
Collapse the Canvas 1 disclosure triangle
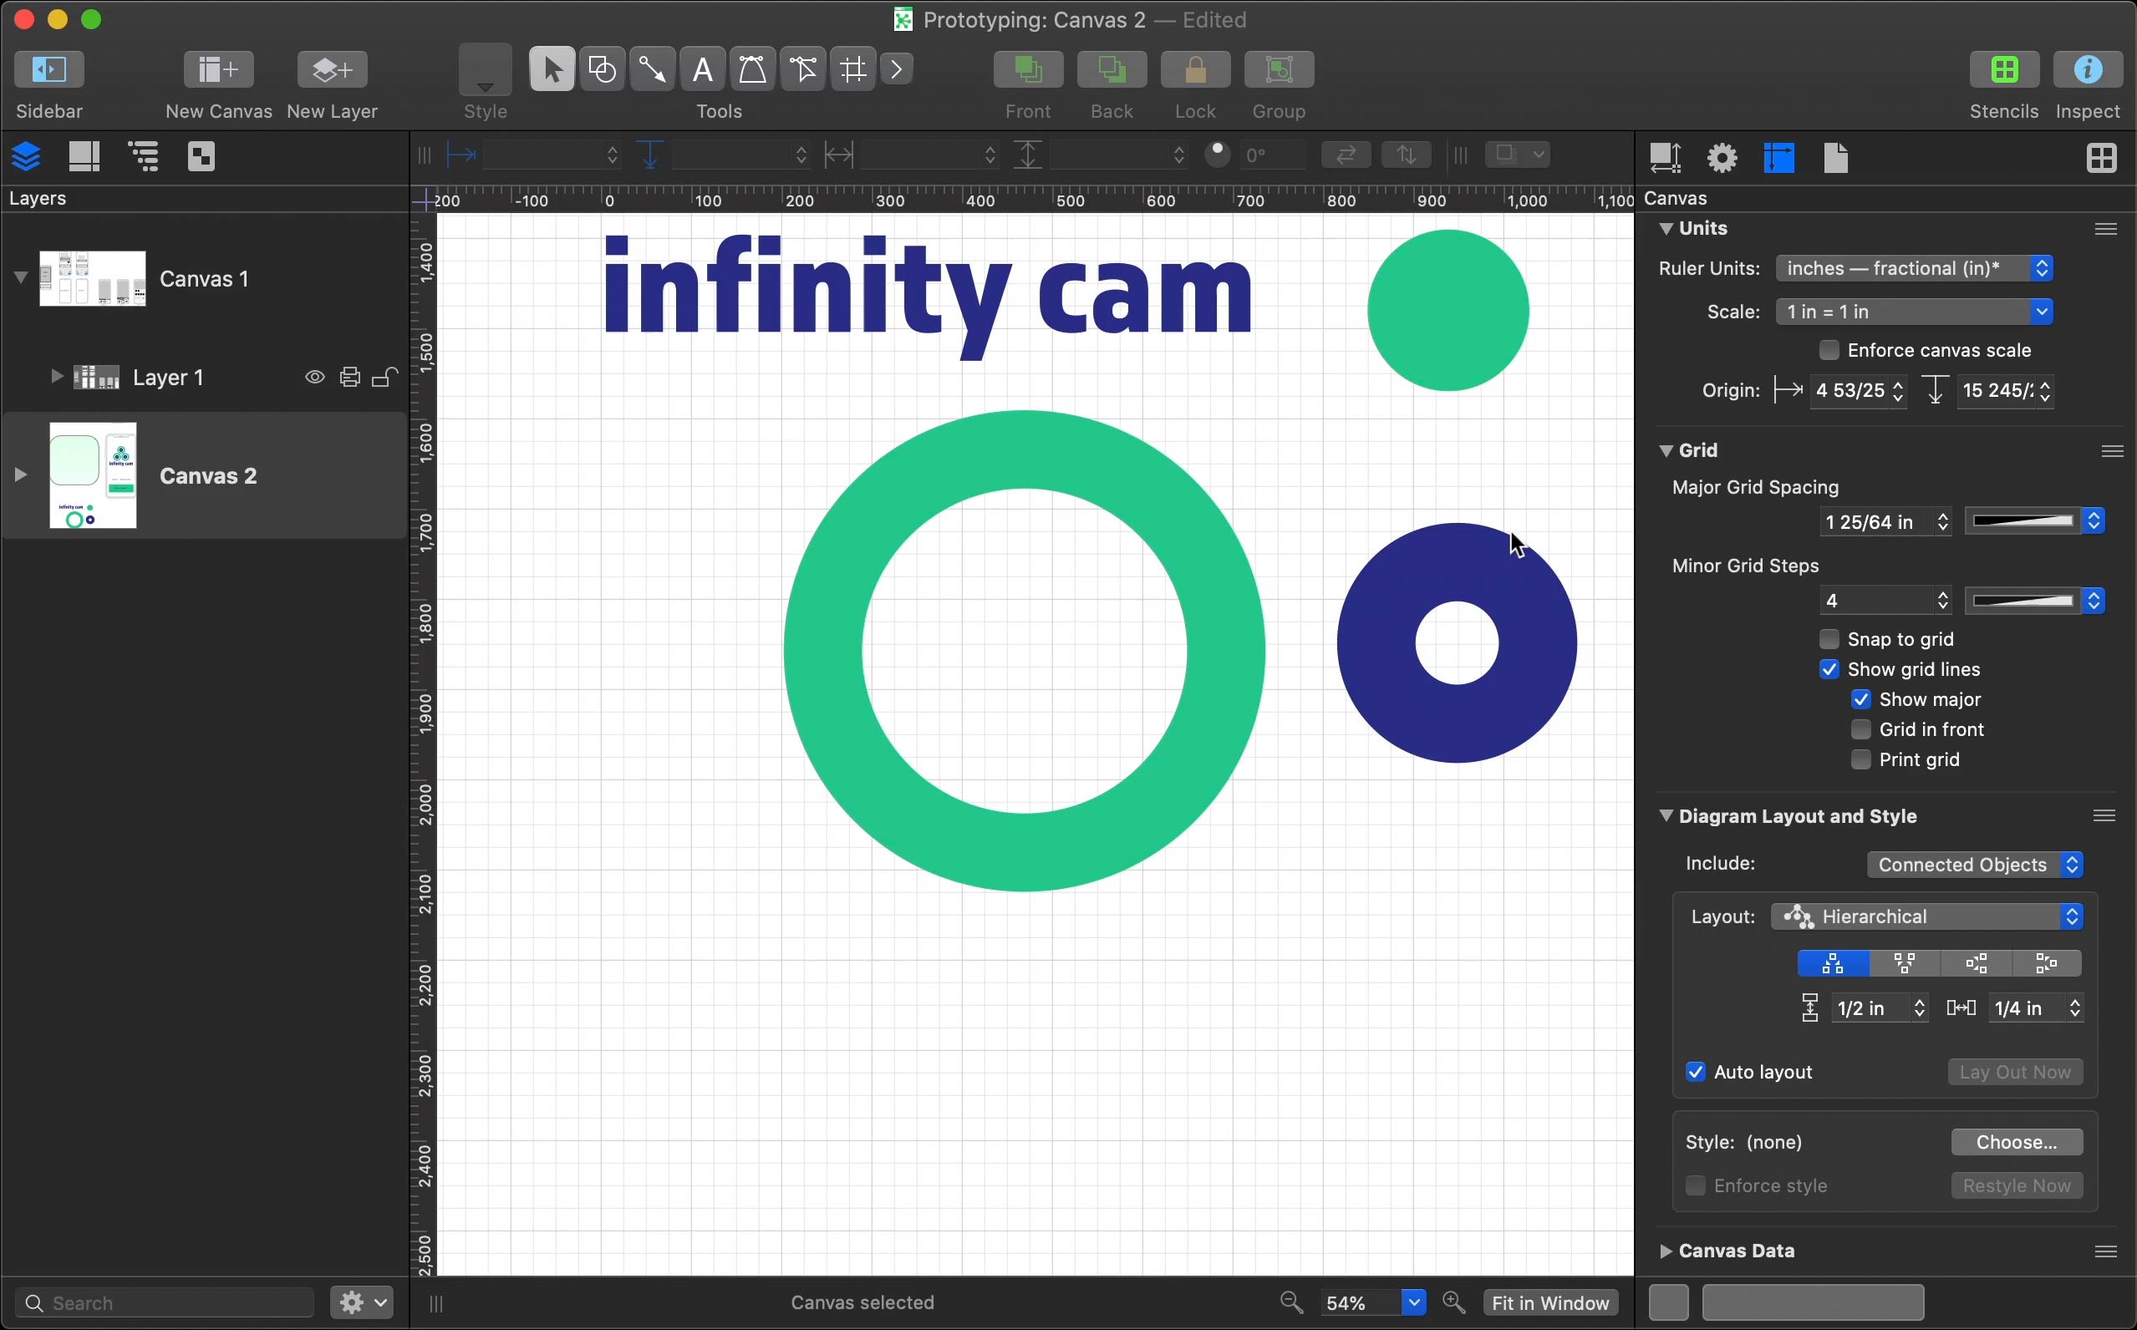(21, 276)
